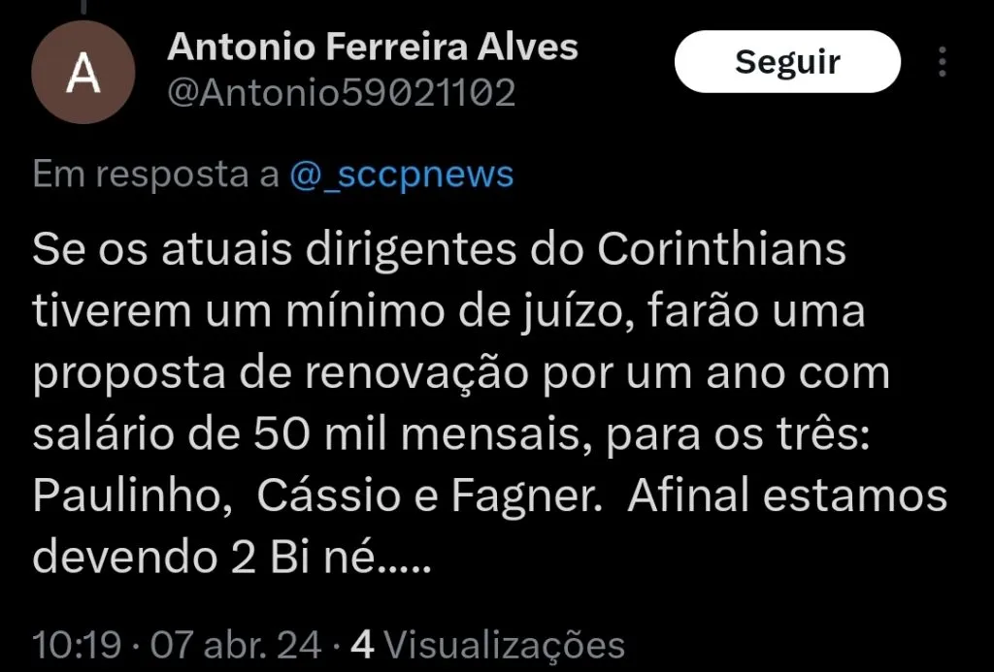The height and width of the screenshot is (672, 994).
Task: Click the circular avatar with letter A
Action: (x=83, y=73)
